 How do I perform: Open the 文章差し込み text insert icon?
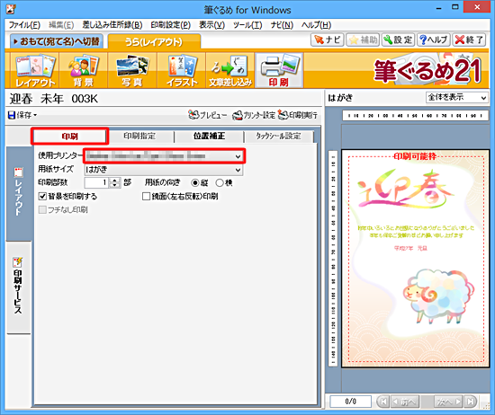pos(230,71)
